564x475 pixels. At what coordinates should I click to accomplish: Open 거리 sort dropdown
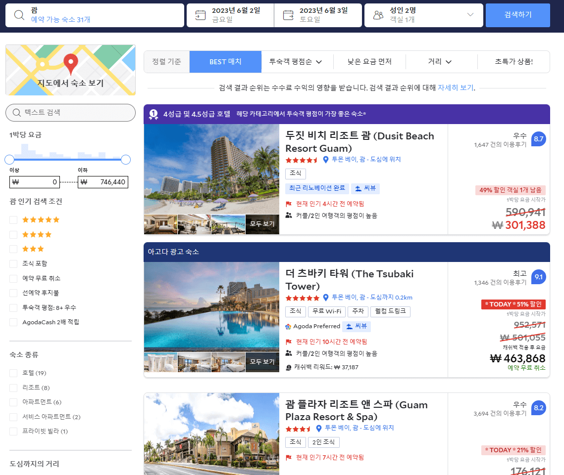pos(441,62)
